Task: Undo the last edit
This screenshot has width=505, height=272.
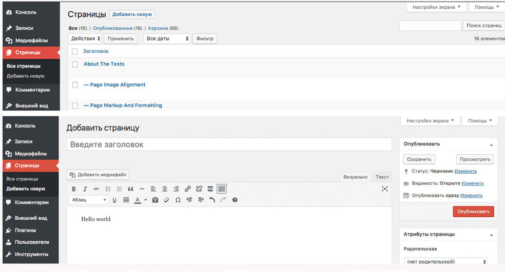Action: (x=212, y=200)
